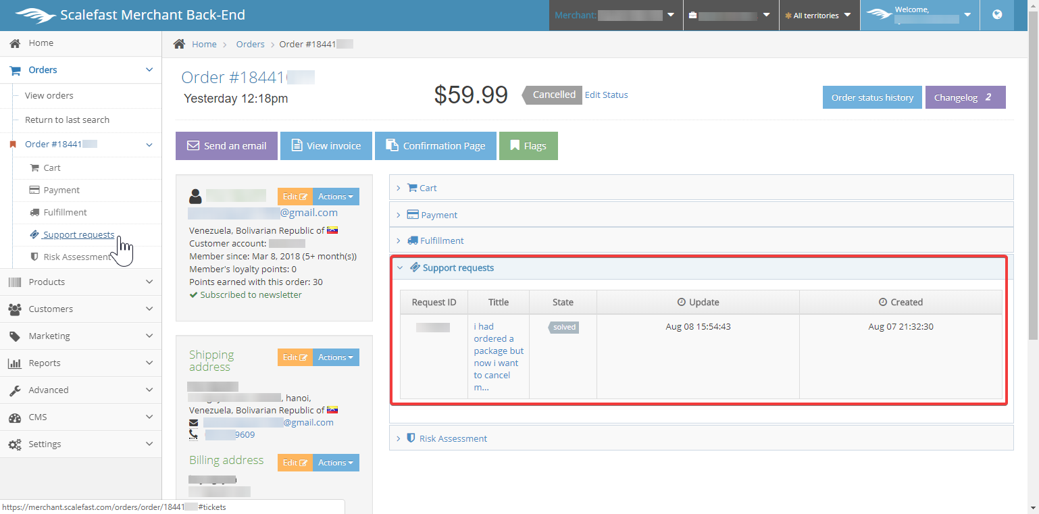1039x514 pixels.
Task: Open the All territories dropdown
Action: click(818, 15)
